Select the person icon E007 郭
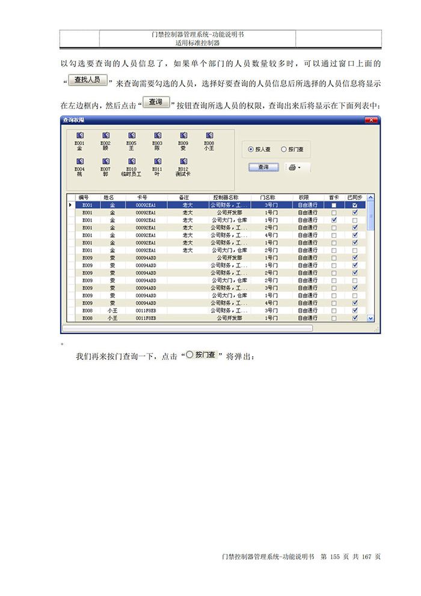This screenshot has height=596, width=421. (x=105, y=167)
